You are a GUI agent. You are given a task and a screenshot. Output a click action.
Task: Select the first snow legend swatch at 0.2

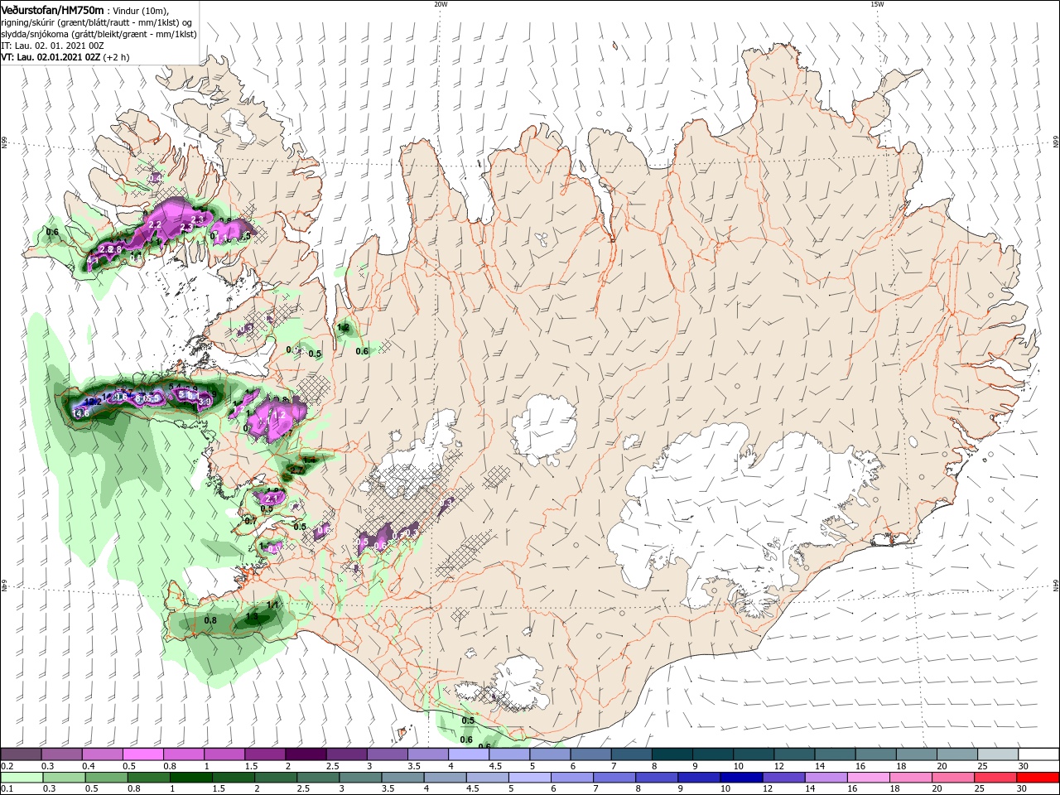coord(21,754)
